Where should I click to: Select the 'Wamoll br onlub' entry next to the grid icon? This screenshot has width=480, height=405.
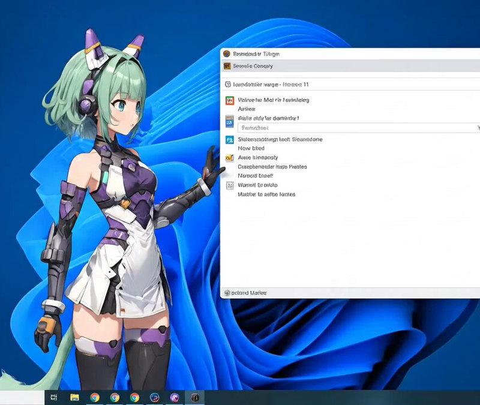(x=257, y=185)
